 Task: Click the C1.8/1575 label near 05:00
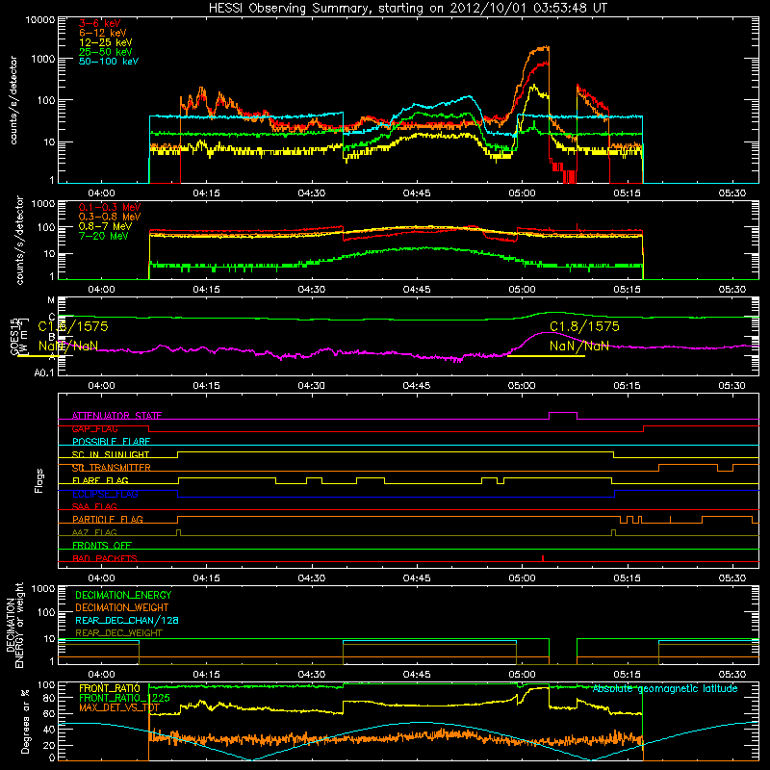coord(584,326)
